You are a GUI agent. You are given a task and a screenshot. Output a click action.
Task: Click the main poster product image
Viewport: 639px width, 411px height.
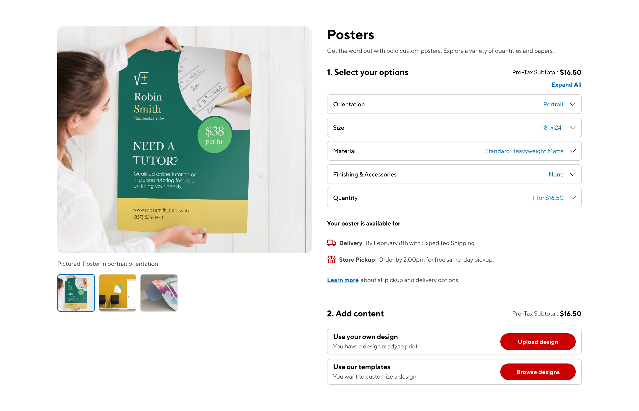tap(184, 139)
